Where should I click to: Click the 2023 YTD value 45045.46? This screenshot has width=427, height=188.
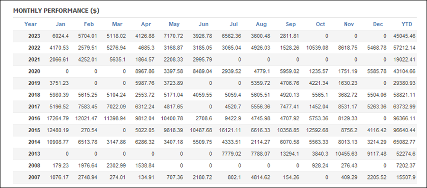(404, 36)
